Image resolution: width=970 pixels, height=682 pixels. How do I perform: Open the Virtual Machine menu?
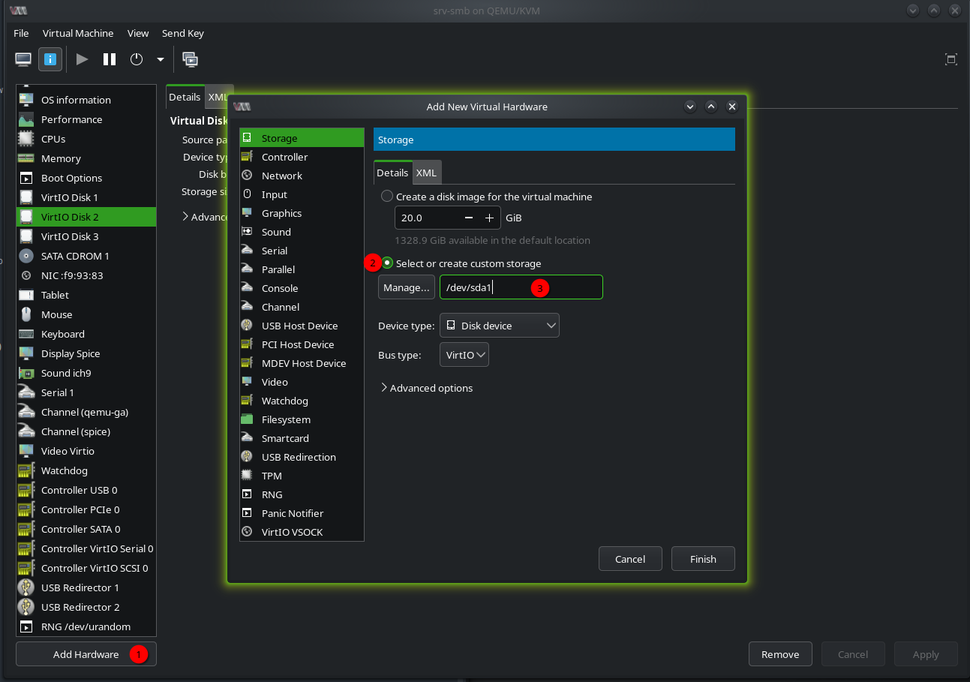[x=78, y=33]
